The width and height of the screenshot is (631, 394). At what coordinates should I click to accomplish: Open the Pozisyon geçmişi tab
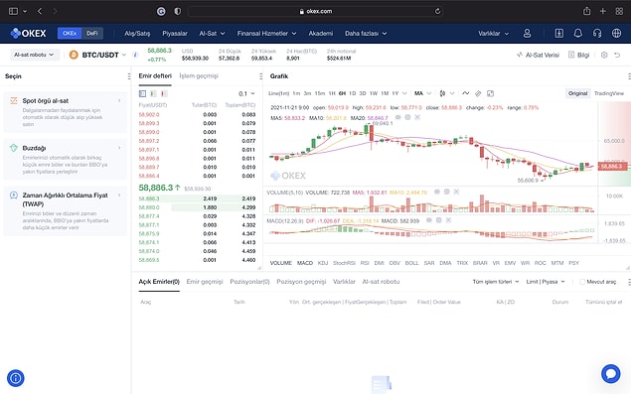(x=301, y=282)
